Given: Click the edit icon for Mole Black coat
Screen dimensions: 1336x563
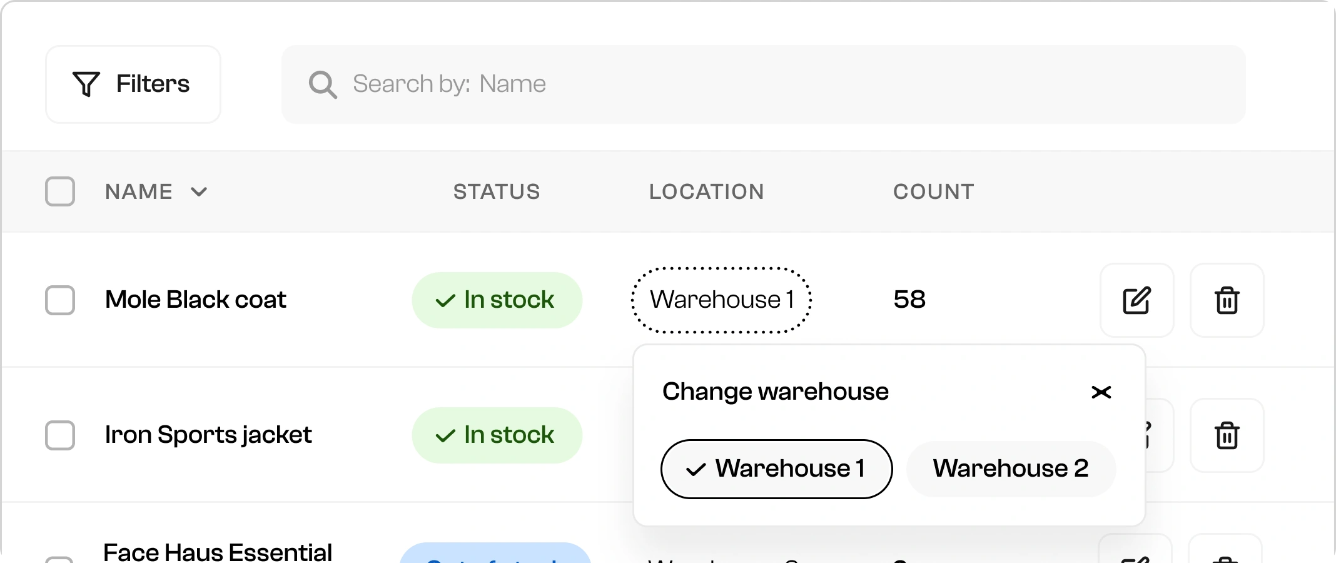Looking at the screenshot, I should 1137,300.
